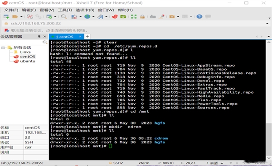Click the lock screen padlock icon
The height and width of the screenshot is (166, 272).
coord(142,17)
